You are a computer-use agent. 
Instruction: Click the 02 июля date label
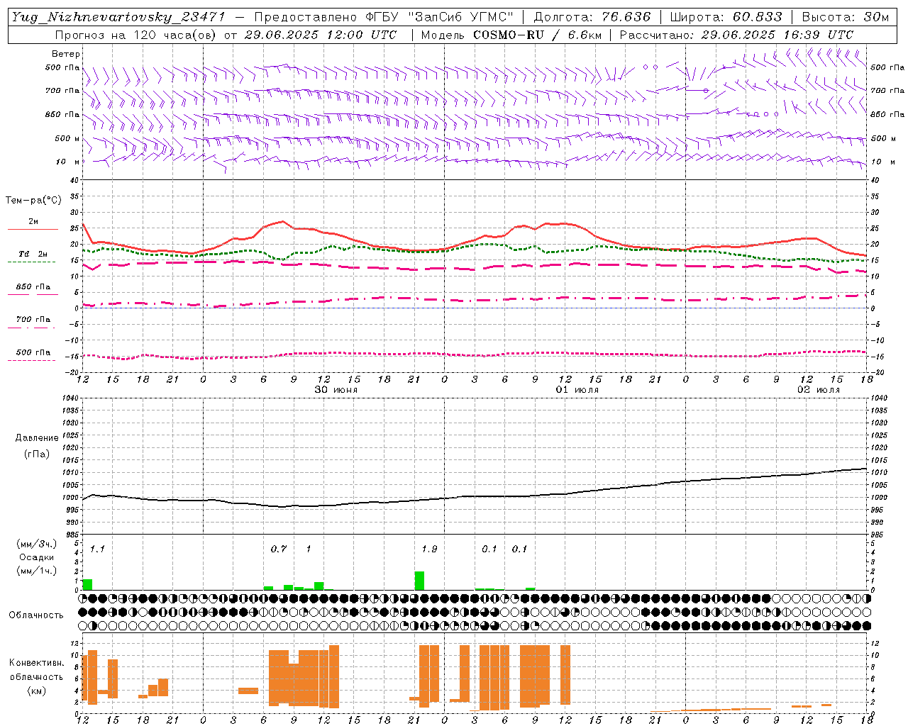(819, 390)
